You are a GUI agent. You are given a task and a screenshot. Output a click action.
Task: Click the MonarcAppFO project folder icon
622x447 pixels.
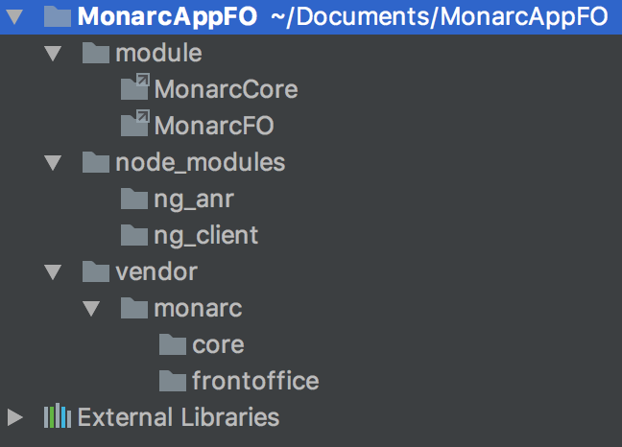(58, 16)
